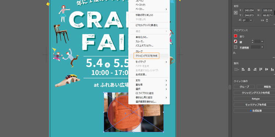Choose CC ライブラリに追加 menu entry

149,93
